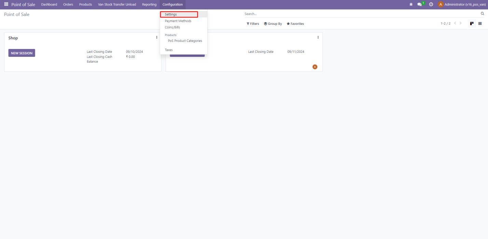Image resolution: width=488 pixels, height=239 pixels.
Task: Open the Reporting menu
Action: (149, 4)
